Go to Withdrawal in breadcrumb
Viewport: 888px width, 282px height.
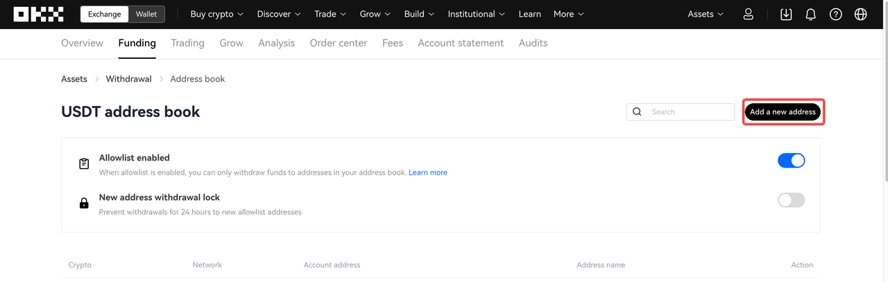[x=128, y=79]
